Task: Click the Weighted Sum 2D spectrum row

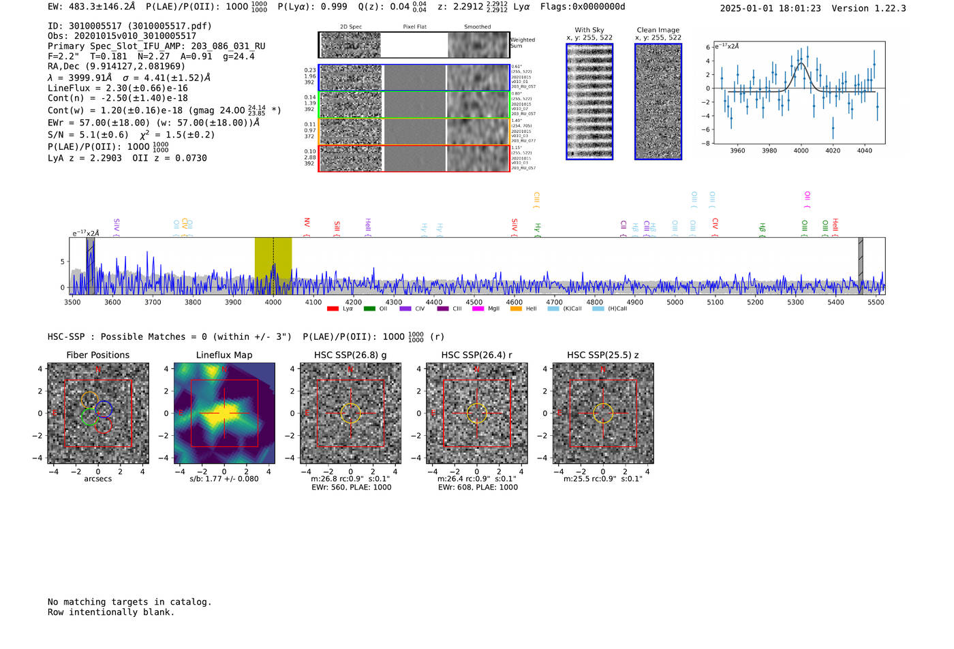Action: point(414,45)
